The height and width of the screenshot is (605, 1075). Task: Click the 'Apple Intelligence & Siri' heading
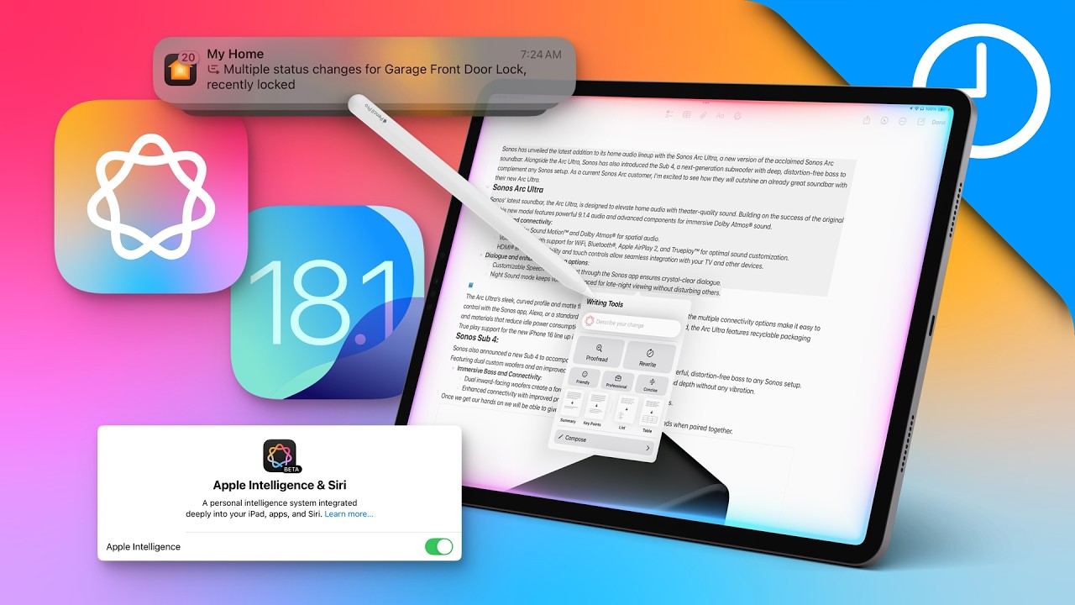280,485
